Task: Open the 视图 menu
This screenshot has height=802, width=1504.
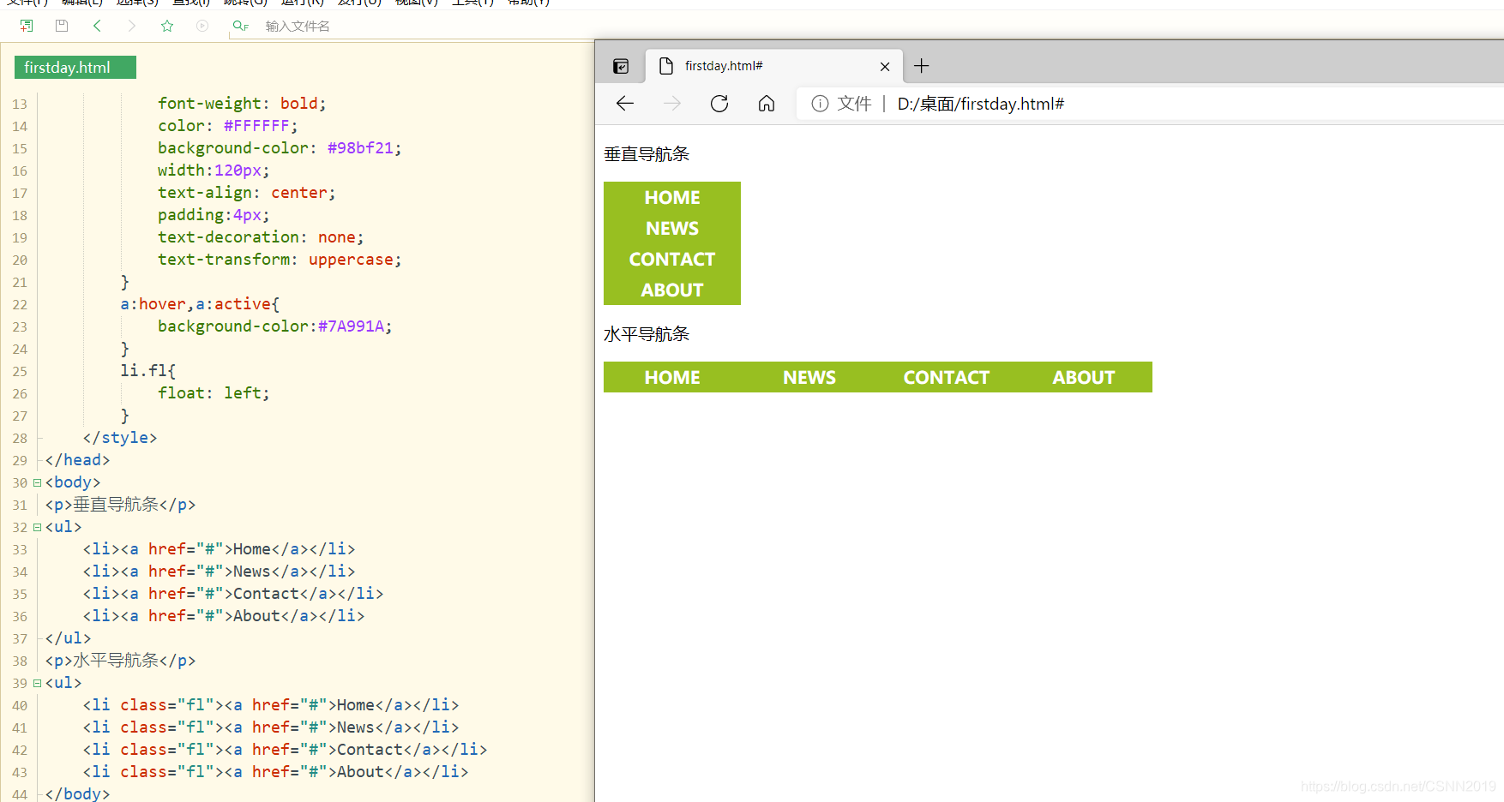Action: [x=416, y=3]
